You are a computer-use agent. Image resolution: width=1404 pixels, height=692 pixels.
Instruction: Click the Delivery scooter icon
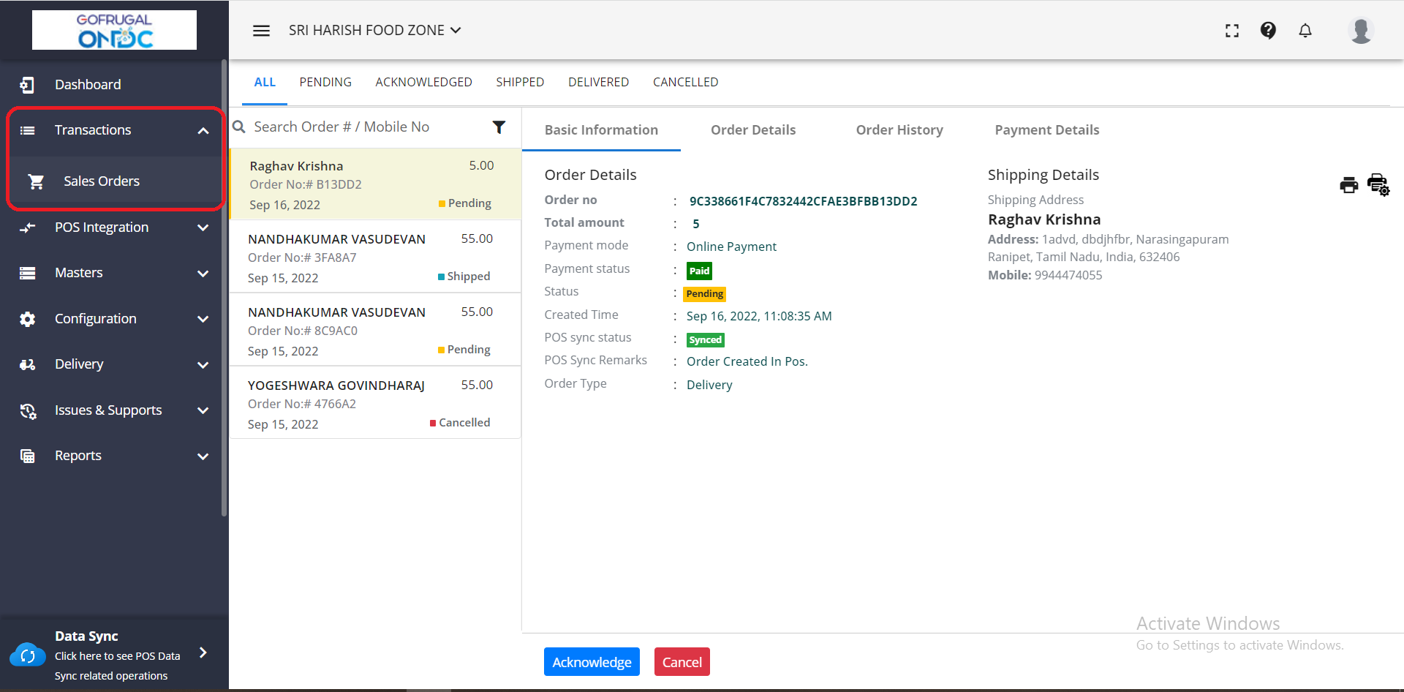tap(27, 364)
